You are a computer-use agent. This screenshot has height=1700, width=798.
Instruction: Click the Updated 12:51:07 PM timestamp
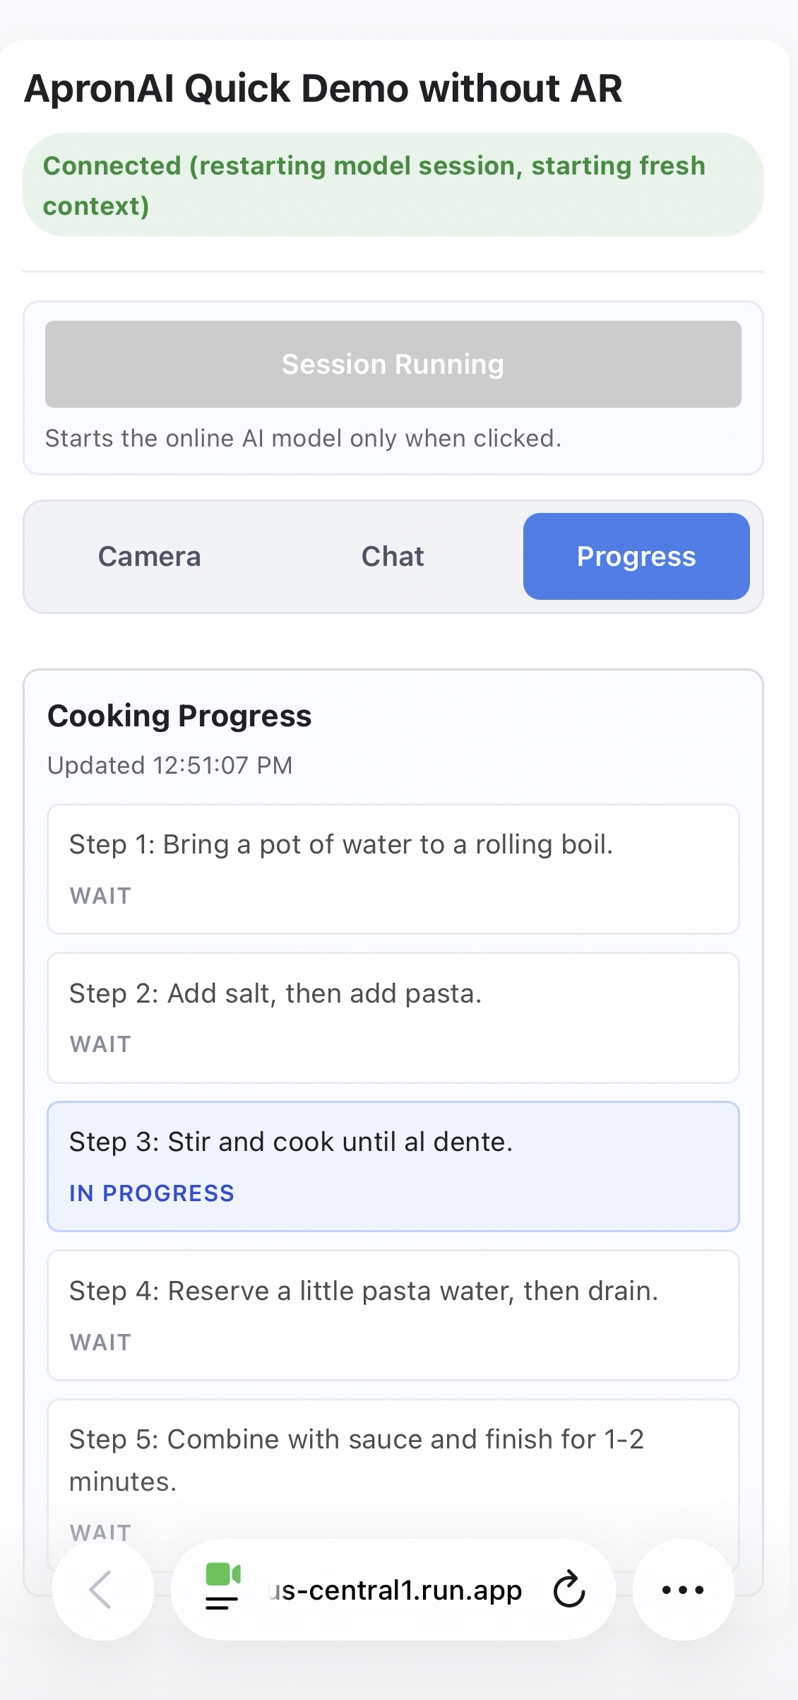coord(169,765)
